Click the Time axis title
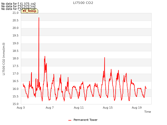The width and height of the screenshot is (167, 125). click(x=148, y=112)
